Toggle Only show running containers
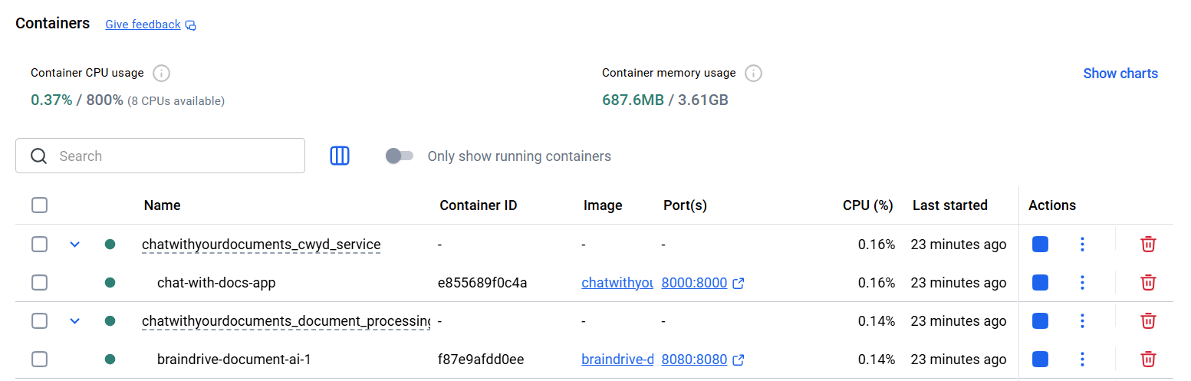 (400, 156)
